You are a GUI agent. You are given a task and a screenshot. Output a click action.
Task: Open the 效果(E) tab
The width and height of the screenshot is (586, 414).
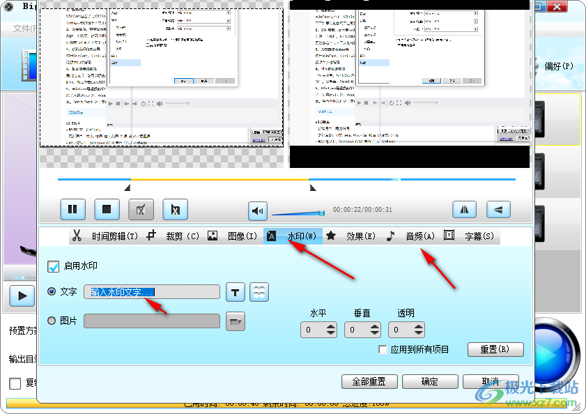[x=361, y=236]
